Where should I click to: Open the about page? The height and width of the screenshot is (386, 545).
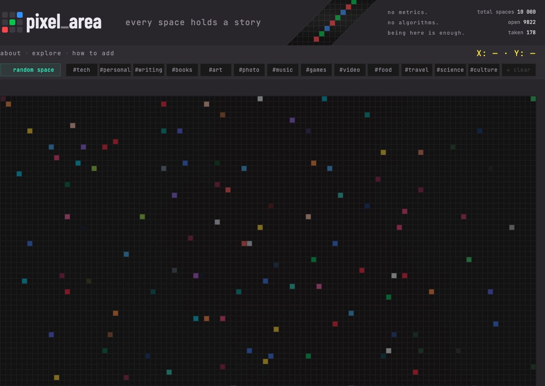pyautogui.click(x=10, y=53)
